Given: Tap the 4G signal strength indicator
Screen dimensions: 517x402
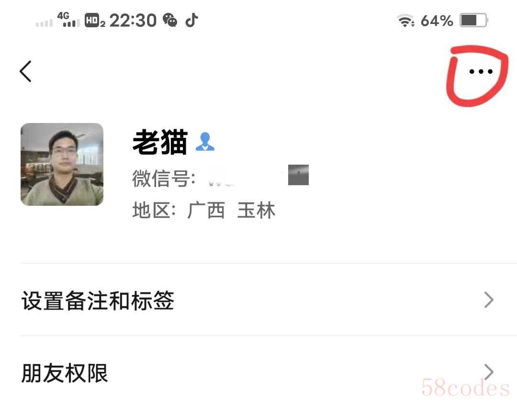Looking at the screenshot, I should (68, 20).
